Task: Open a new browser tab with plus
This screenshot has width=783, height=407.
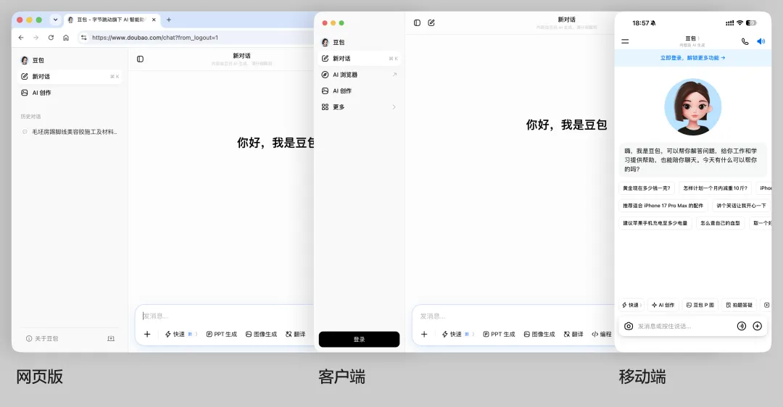Action: tap(169, 20)
